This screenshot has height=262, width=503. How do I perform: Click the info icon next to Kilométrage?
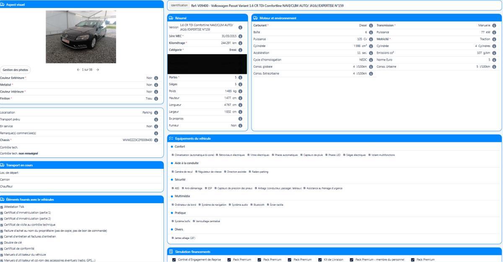click(241, 43)
